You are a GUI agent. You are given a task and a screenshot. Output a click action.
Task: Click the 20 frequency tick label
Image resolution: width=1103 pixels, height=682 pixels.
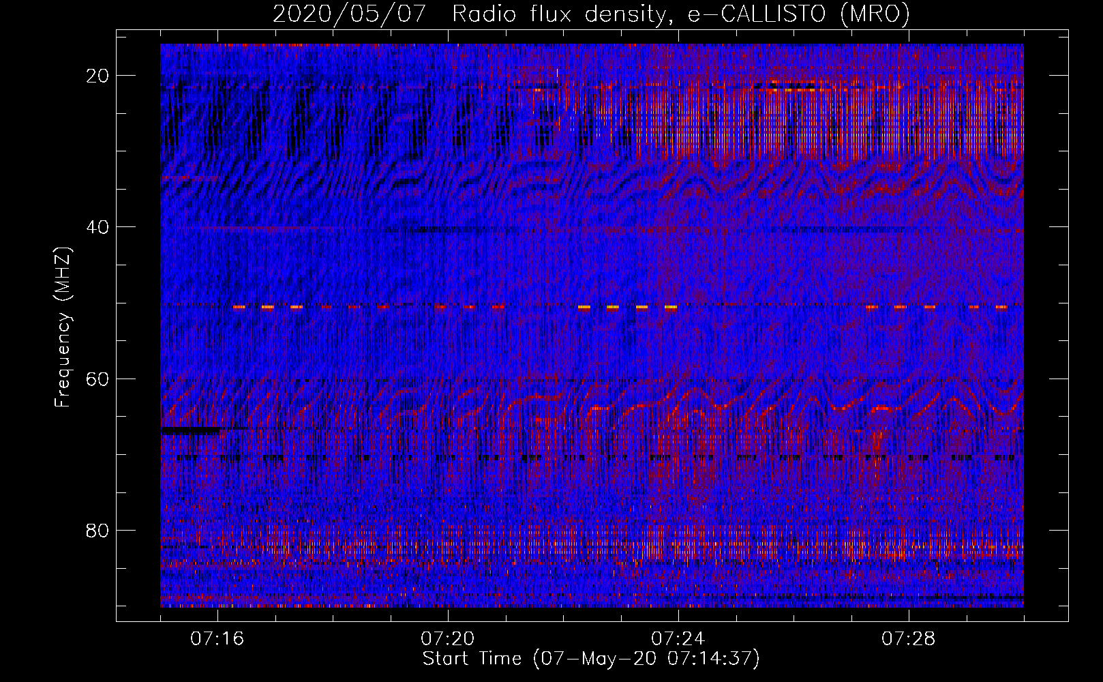[x=98, y=76]
